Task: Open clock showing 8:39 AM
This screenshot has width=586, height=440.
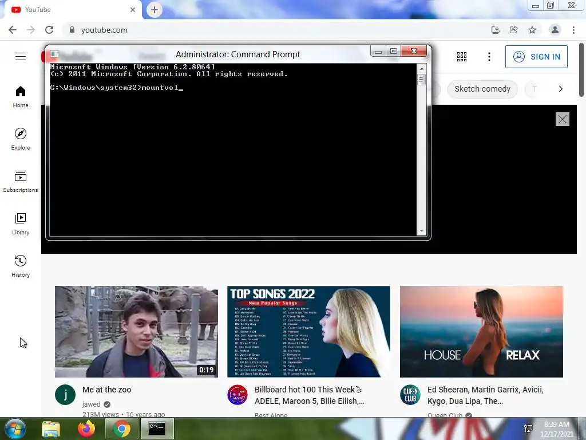Action: point(557,429)
